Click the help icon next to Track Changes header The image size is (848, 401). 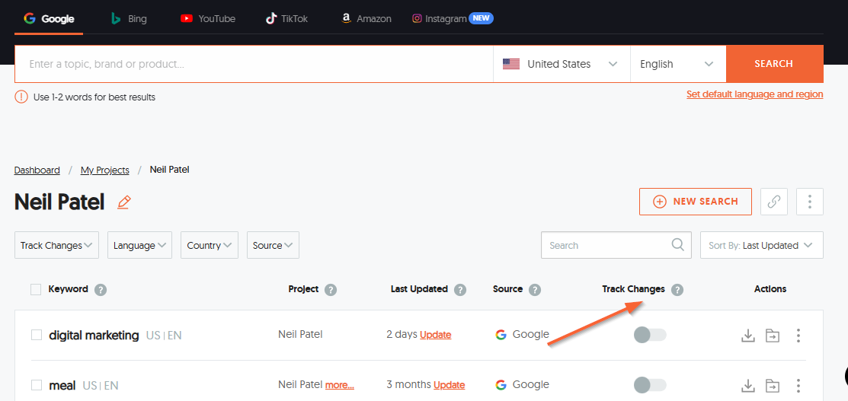click(677, 290)
